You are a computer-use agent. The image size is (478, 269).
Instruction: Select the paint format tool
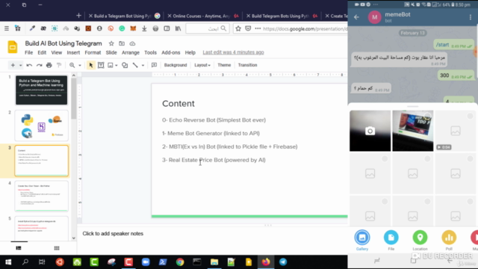[x=59, y=65]
